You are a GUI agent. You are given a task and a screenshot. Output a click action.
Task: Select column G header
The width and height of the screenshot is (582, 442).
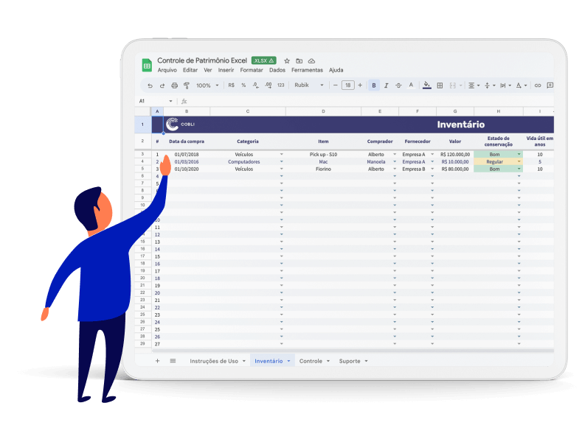[455, 111]
